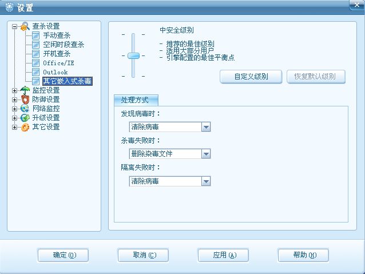
Task: Click the 引擎配置的最佳平衡点 description line
Action: coord(200,58)
